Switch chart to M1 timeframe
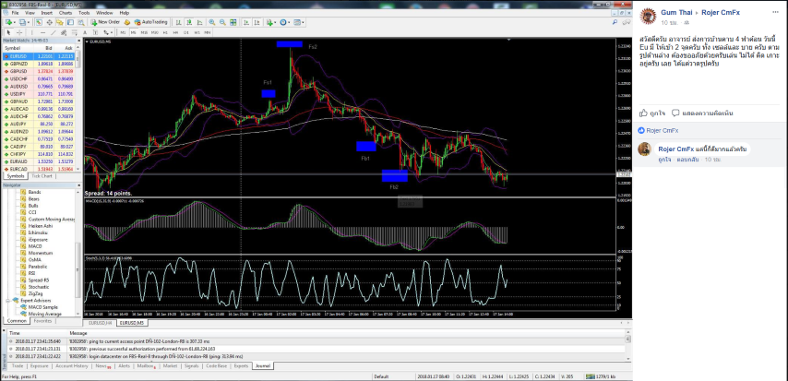Screen dimensions: 788x381 [x=123, y=32]
